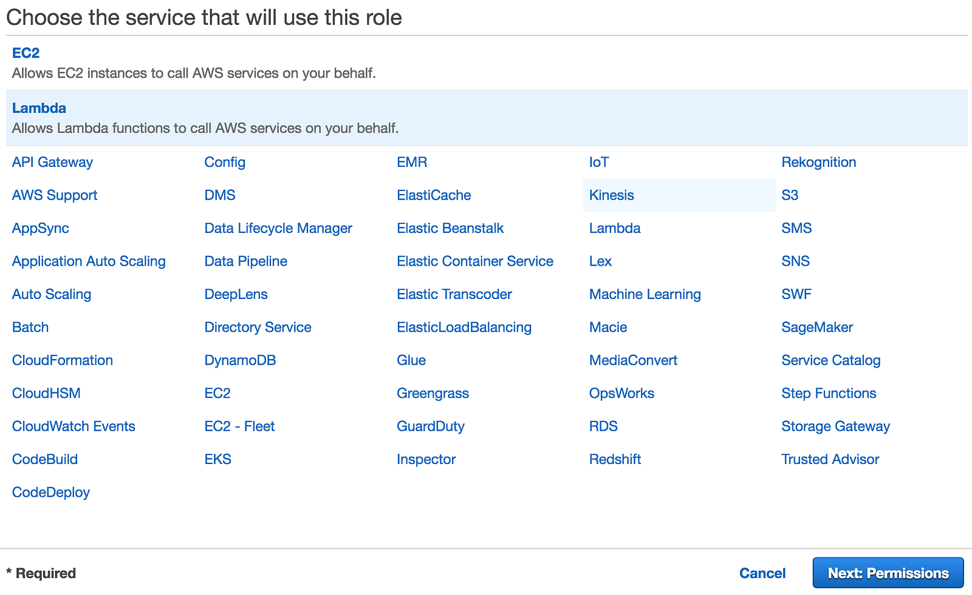
Task: Pick Storage Gateway as the service
Action: (x=836, y=426)
